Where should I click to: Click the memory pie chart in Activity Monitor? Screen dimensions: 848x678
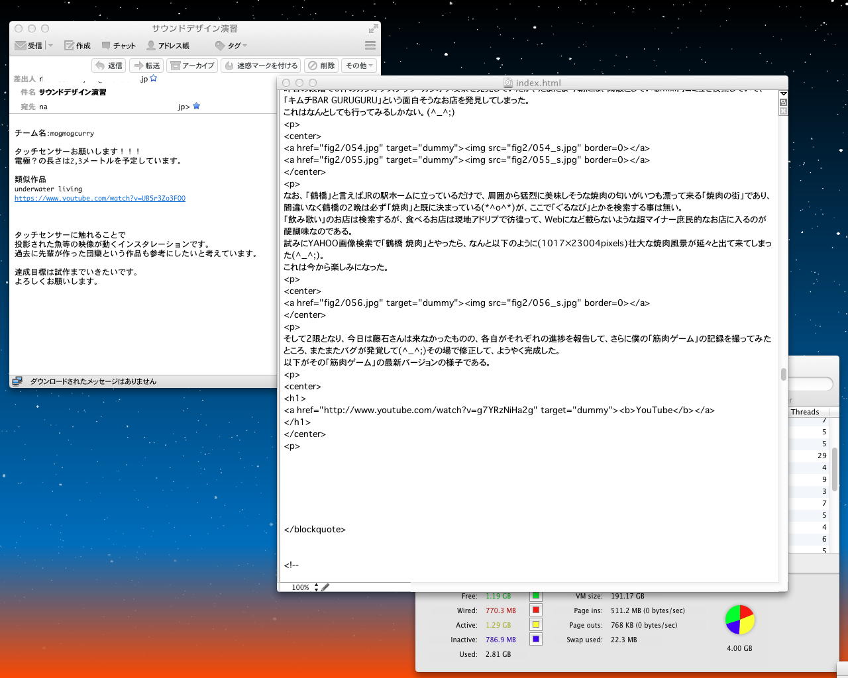click(x=740, y=620)
